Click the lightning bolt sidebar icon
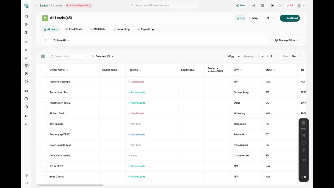This screenshot has height=188, width=334. [26, 124]
